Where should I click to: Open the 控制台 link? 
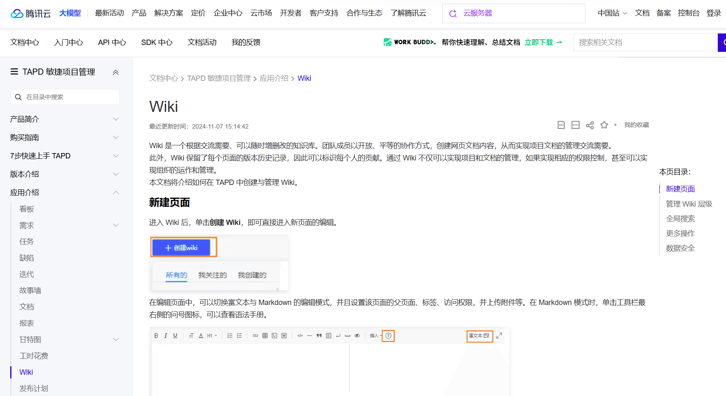point(688,13)
